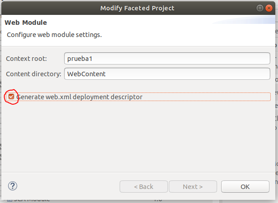Click the JCA Module facet icon
Image resolution: width=278 pixels, height=203 pixels.
(x=9, y=200)
